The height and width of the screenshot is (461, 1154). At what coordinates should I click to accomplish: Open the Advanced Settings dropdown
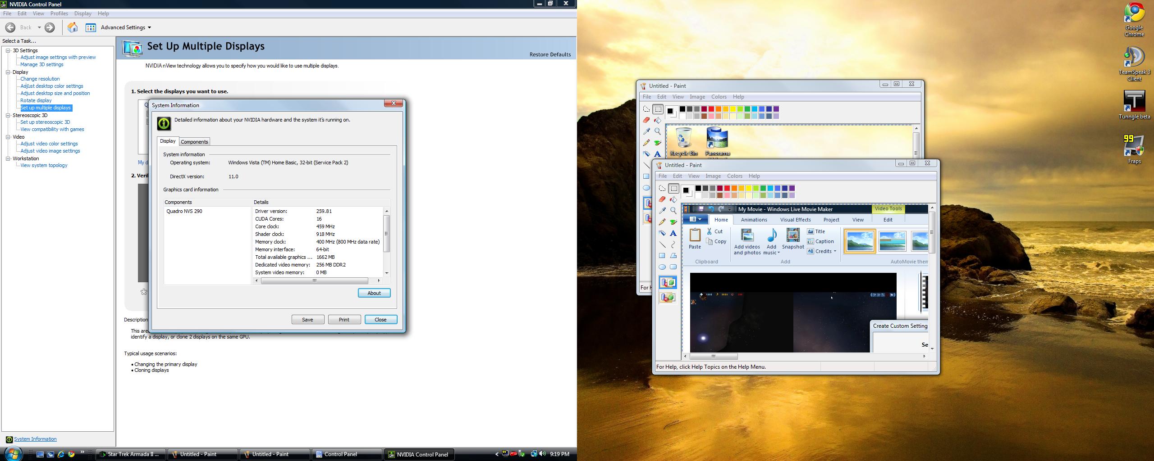click(x=126, y=27)
